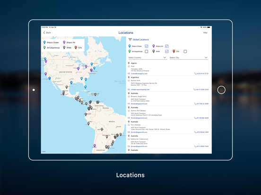This screenshot has height=195, width=261.
Task: Call the Port Adelaide phone number
Action: click(x=201, y=132)
